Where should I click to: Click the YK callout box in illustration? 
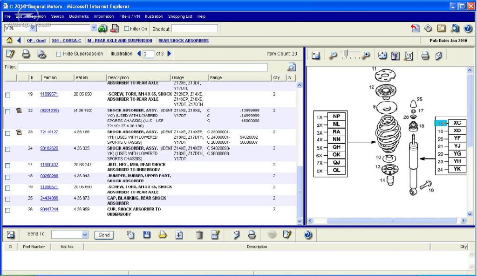tap(457, 169)
